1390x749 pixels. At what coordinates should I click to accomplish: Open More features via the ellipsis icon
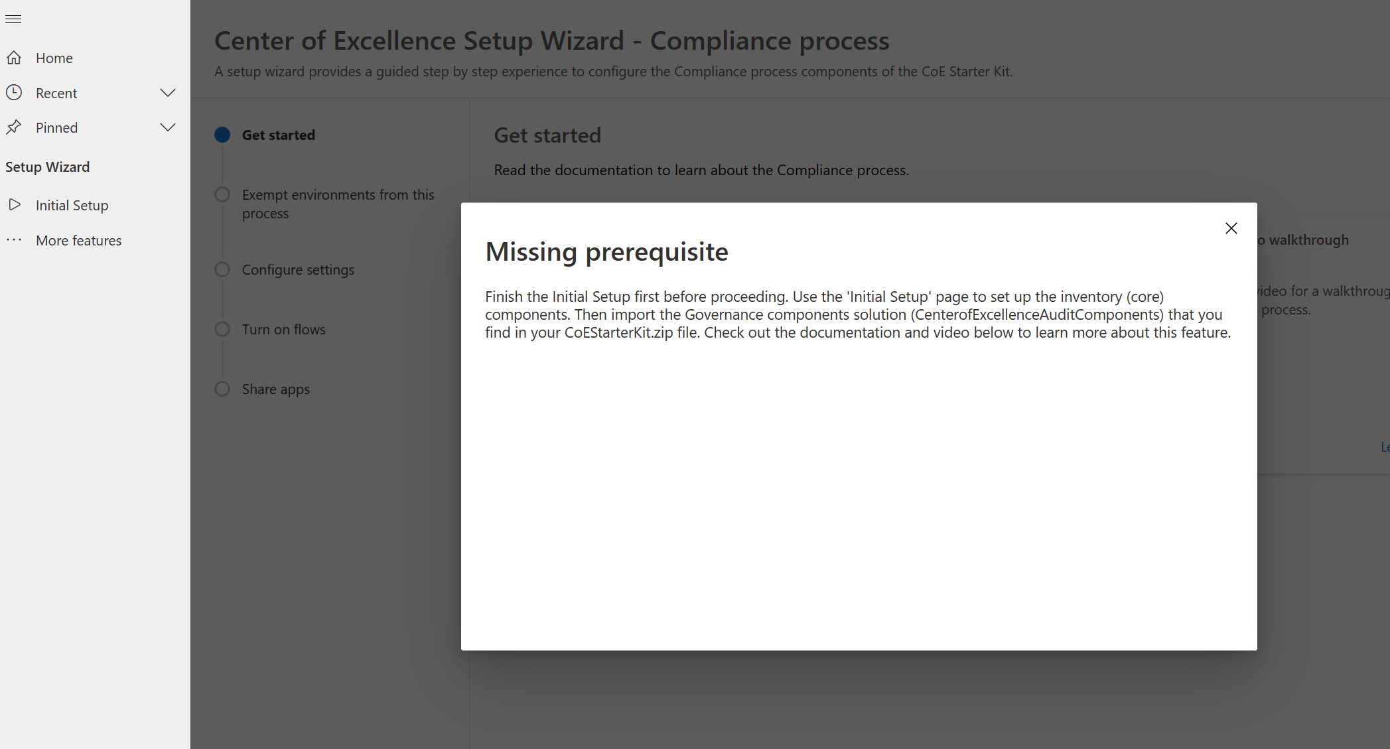pyautogui.click(x=14, y=239)
